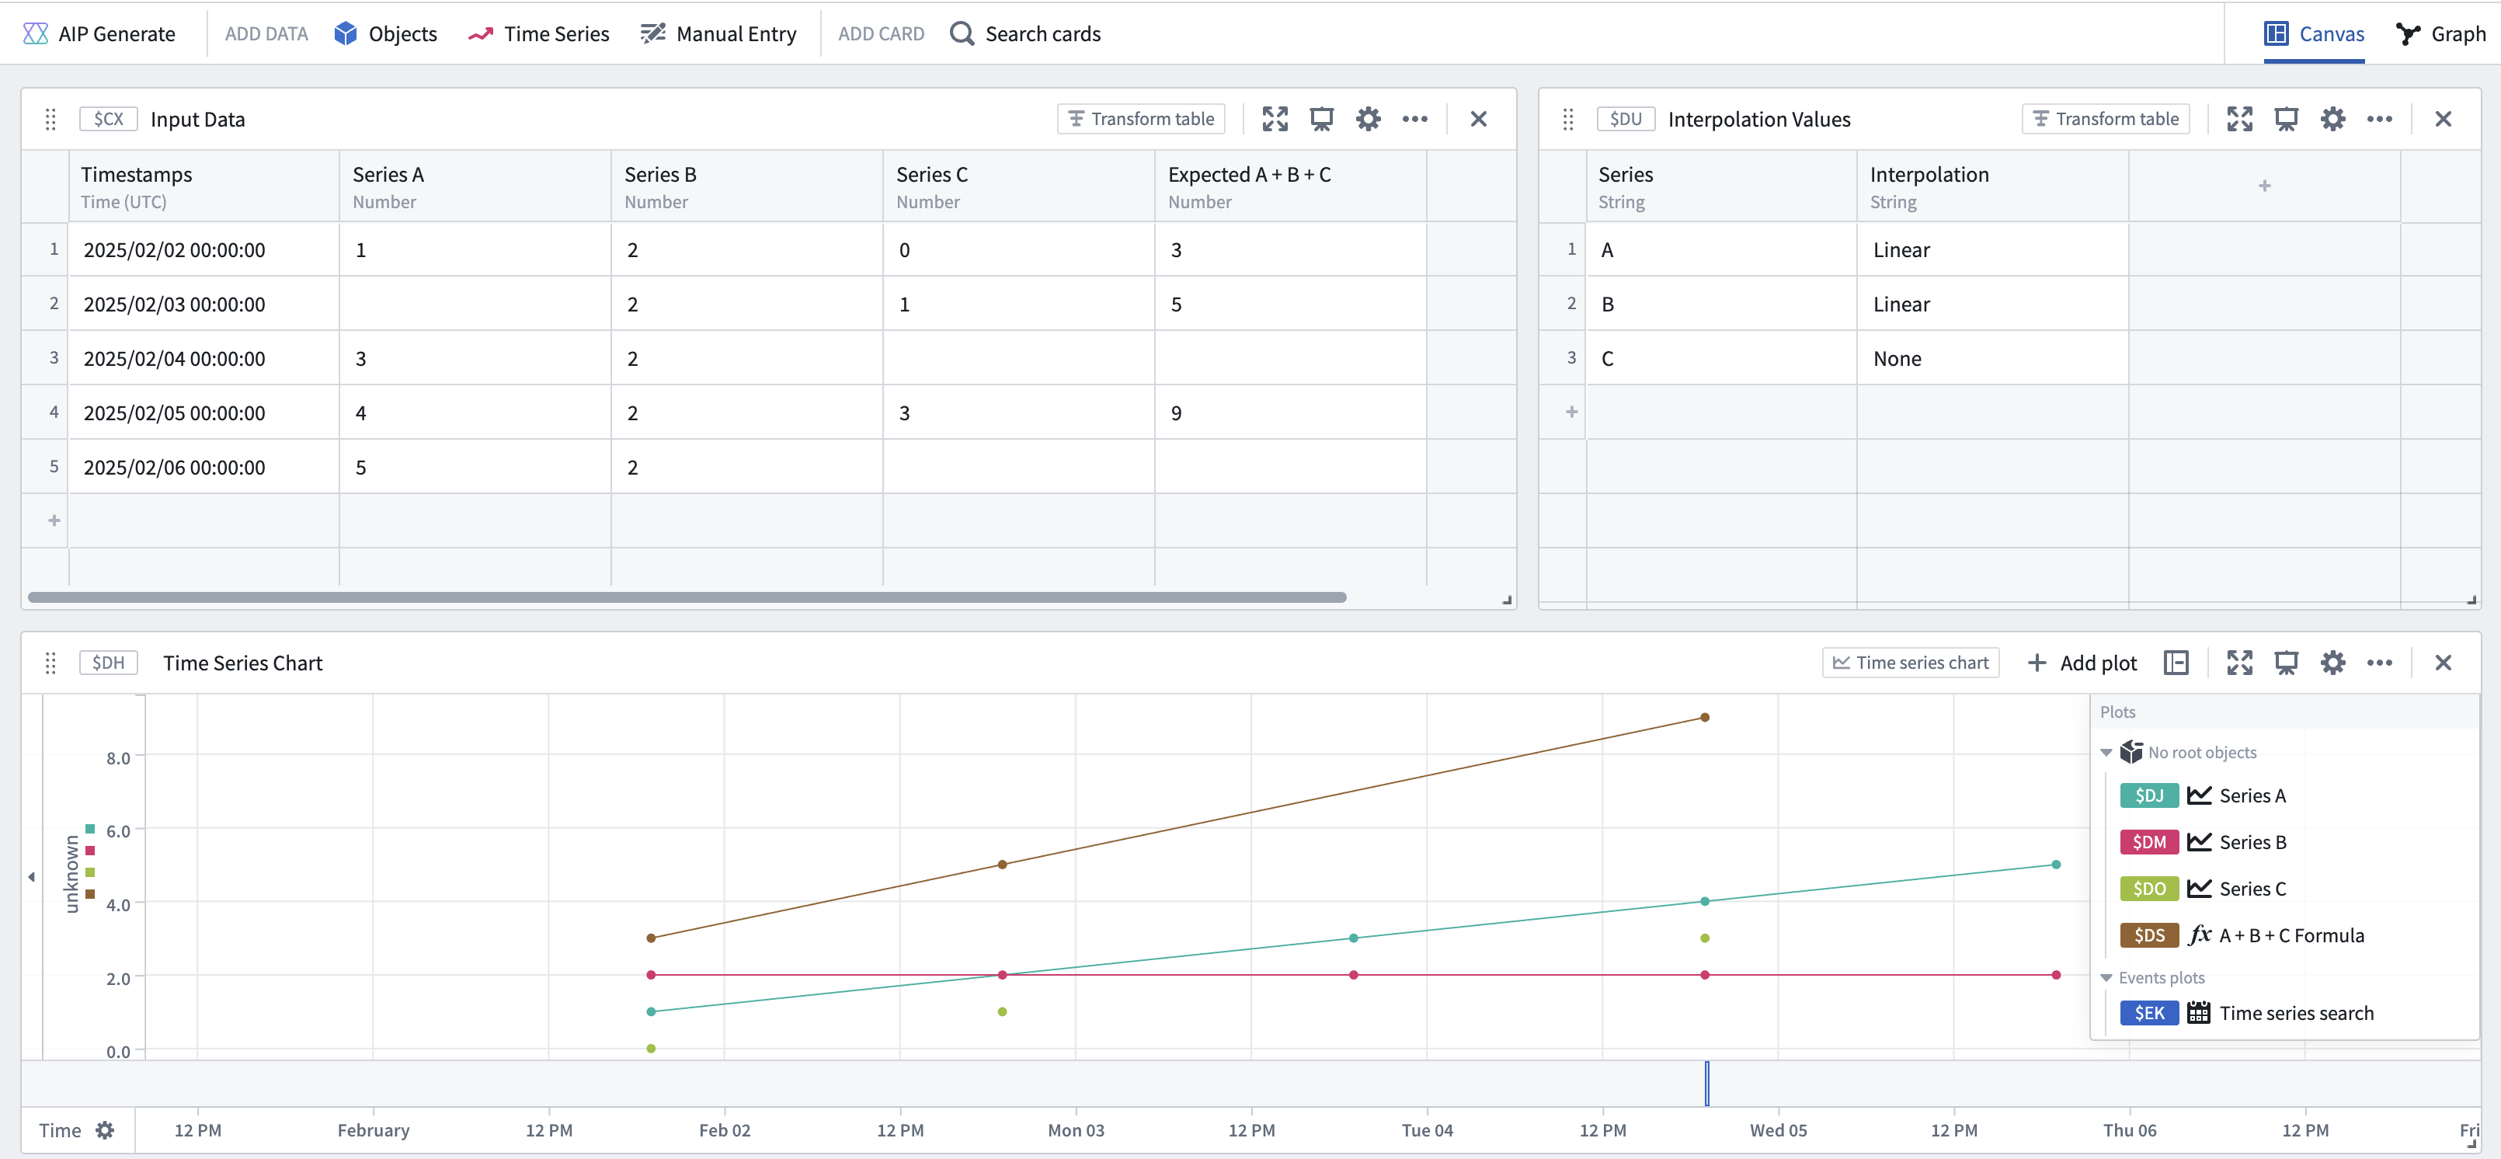Collapse the Events plots group

(x=2106, y=977)
